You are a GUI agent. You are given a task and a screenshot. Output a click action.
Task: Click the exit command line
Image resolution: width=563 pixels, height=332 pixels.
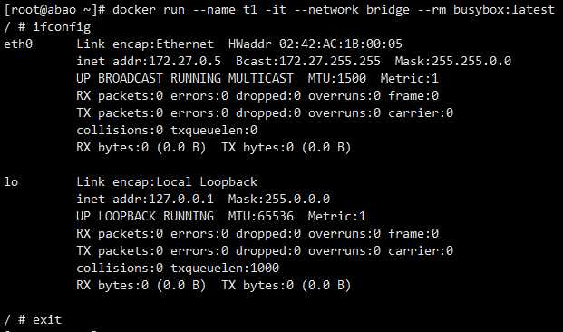click(33, 320)
